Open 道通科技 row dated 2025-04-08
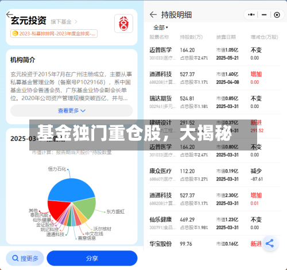This screenshot has height=270, width=287. coord(215,78)
